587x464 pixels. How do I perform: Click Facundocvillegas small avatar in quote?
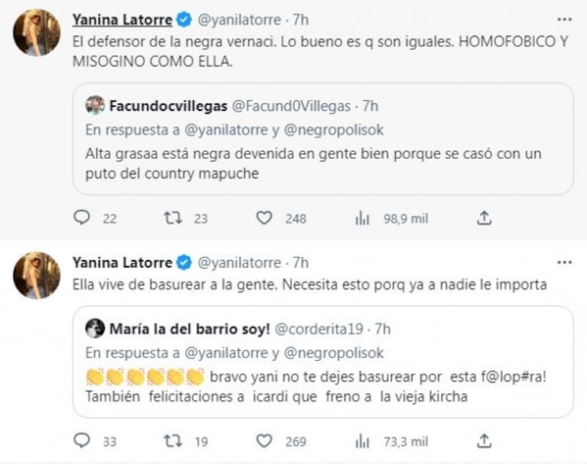click(x=95, y=105)
